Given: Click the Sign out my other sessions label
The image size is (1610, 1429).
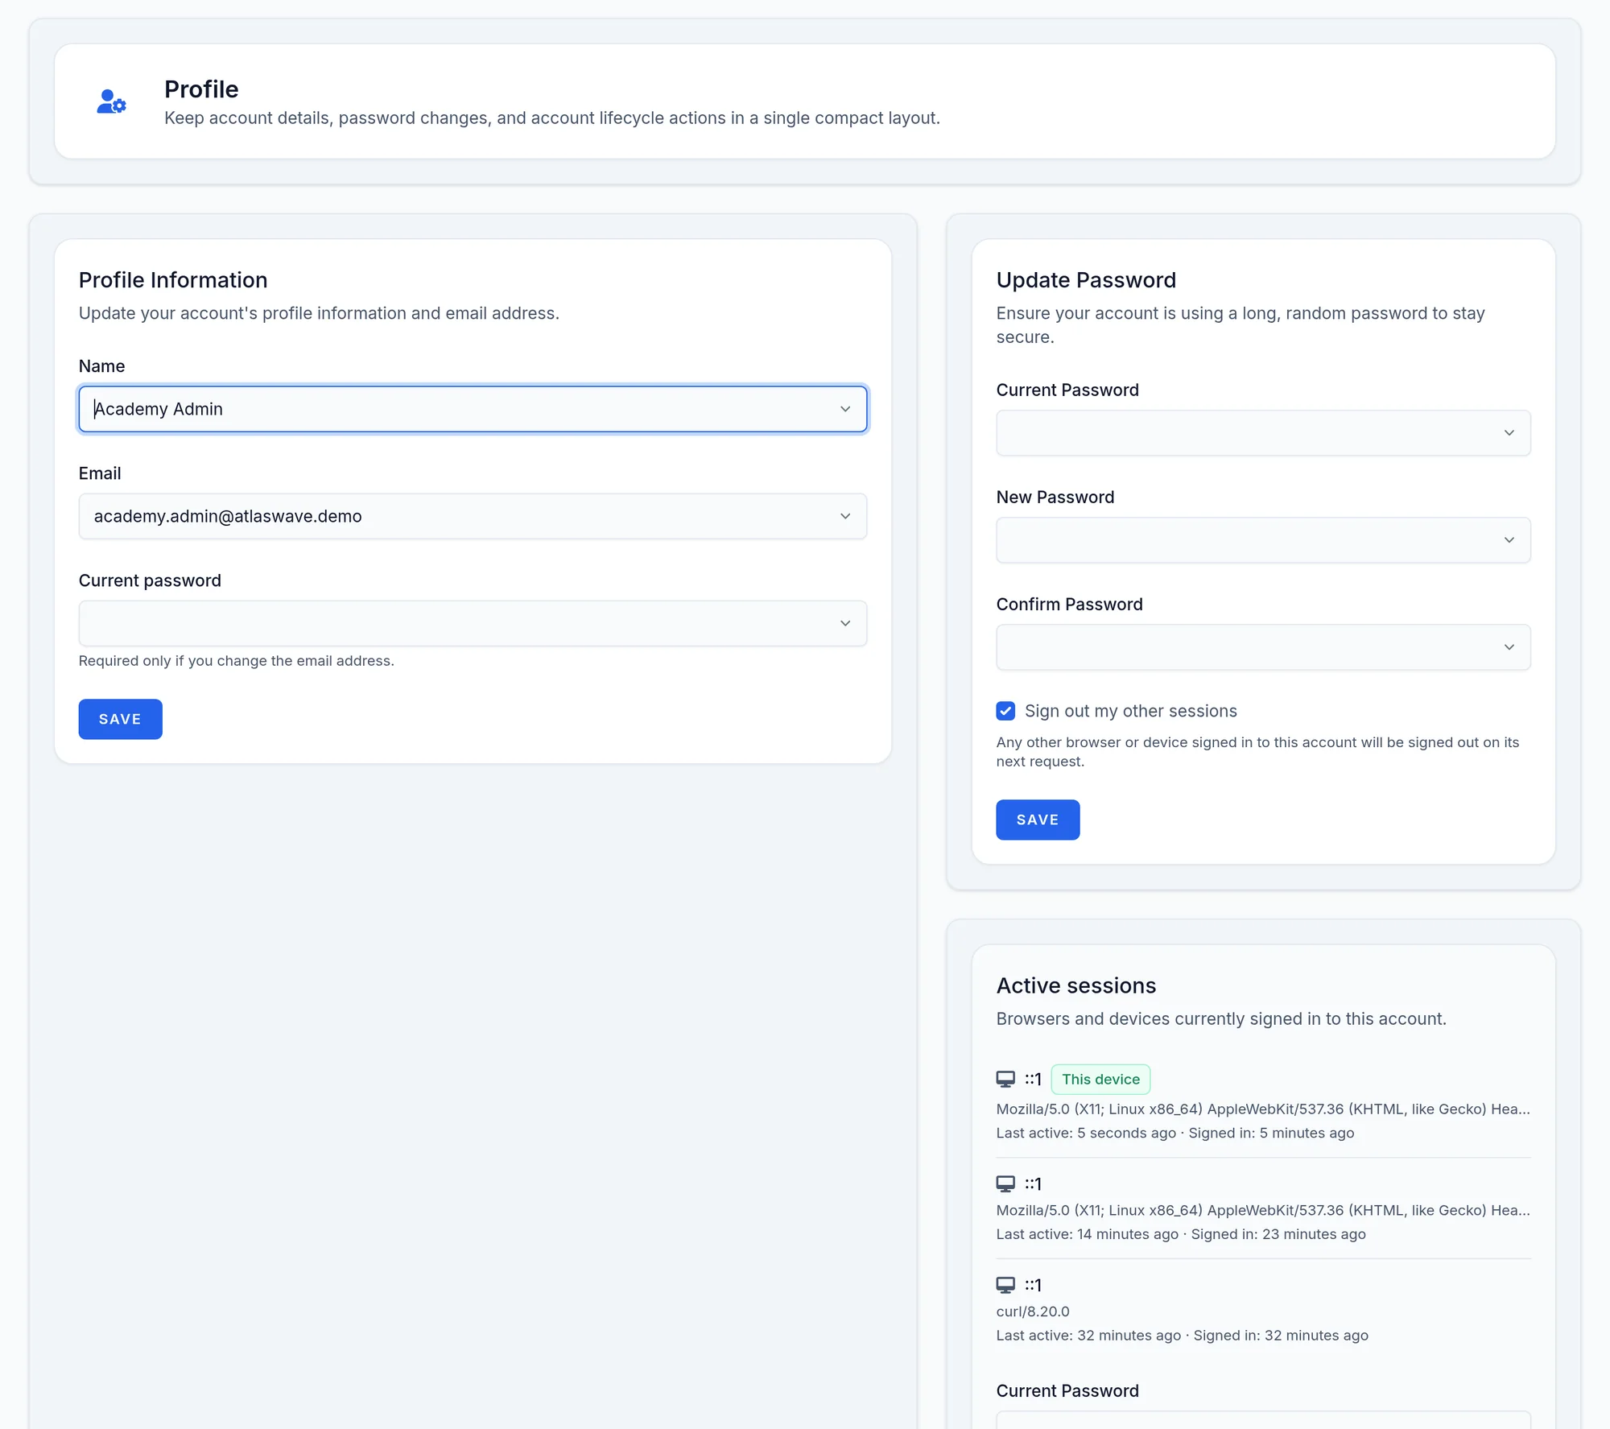Looking at the screenshot, I should pyautogui.click(x=1131, y=711).
